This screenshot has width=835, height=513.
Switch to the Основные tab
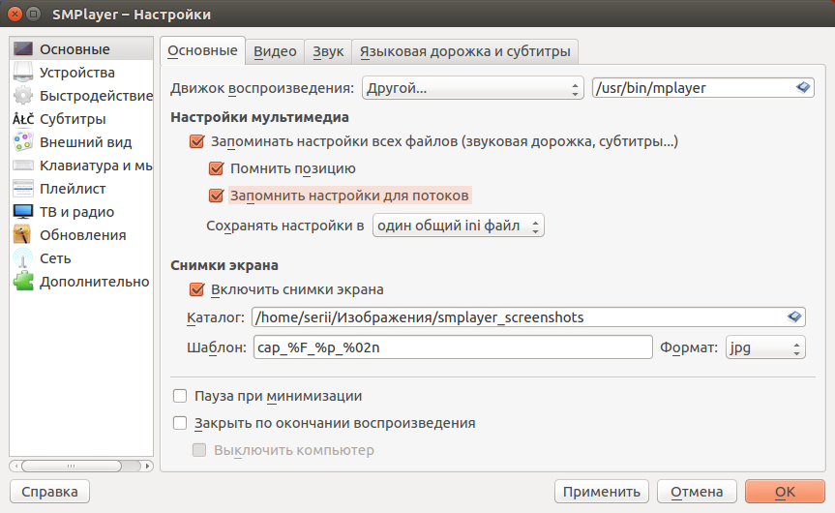(202, 50)
